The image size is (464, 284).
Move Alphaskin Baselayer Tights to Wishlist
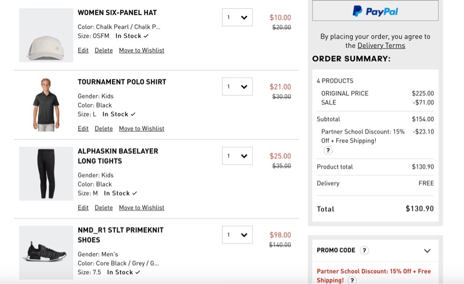coord(142,208)
